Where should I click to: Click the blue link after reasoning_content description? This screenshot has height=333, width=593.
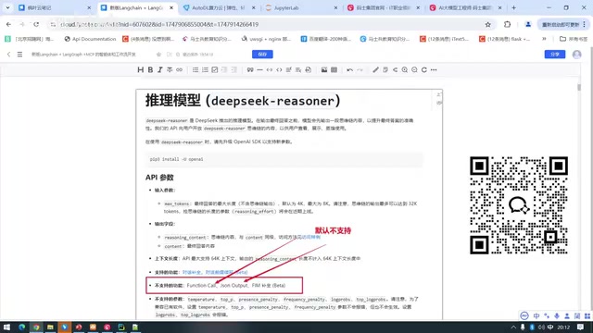pos(311,237)
